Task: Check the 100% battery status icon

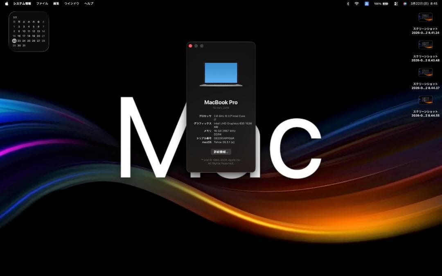Action: [381, 4]
